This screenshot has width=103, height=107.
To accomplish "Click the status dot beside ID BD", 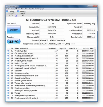I will click(8, 81).
